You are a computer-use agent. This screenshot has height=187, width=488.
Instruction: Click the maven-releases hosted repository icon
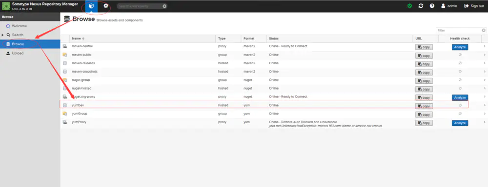pyautogui.click(x=65, y=63)
